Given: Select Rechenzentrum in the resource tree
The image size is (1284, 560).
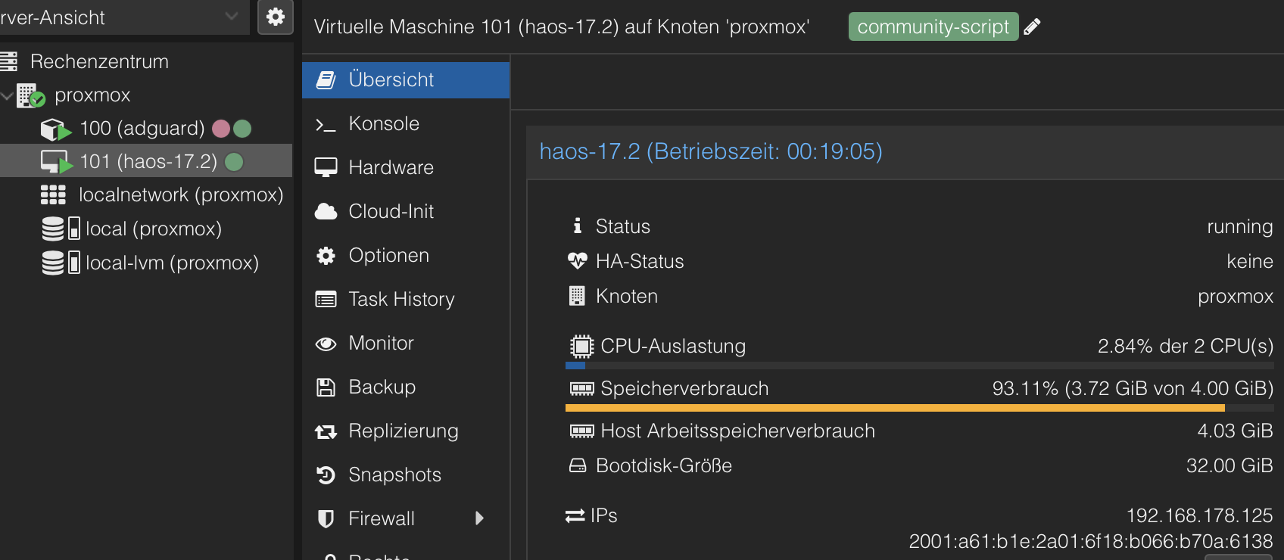Looking at the screenshot, I should pyautogui.click(x=99, y=61).
